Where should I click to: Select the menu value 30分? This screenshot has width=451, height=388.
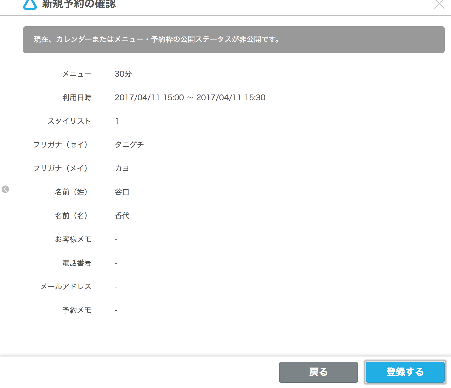click(x=123, y=74)
